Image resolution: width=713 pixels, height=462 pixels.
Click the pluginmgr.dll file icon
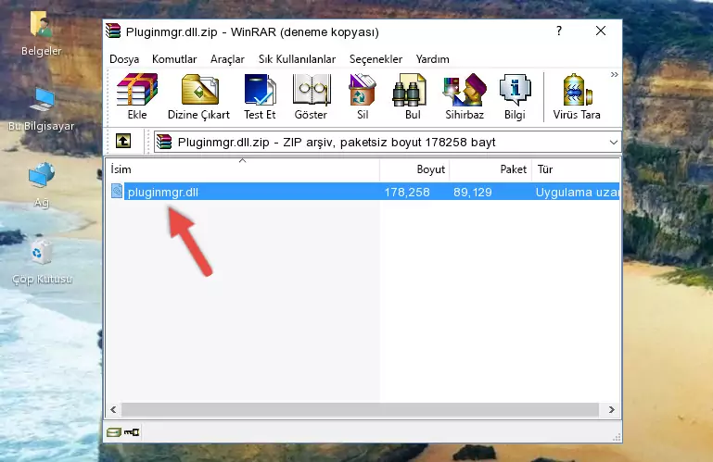(x=117, y=192)
